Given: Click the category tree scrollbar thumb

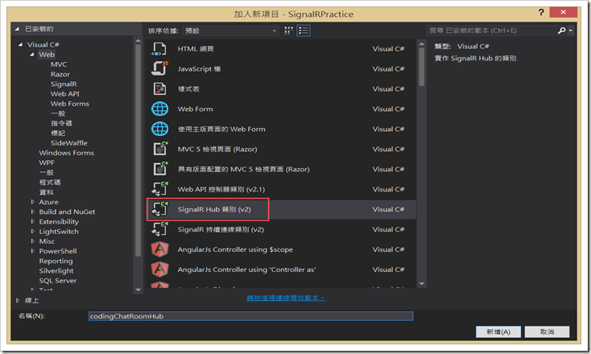Looking at the screenshot, I should click(138, 150).
